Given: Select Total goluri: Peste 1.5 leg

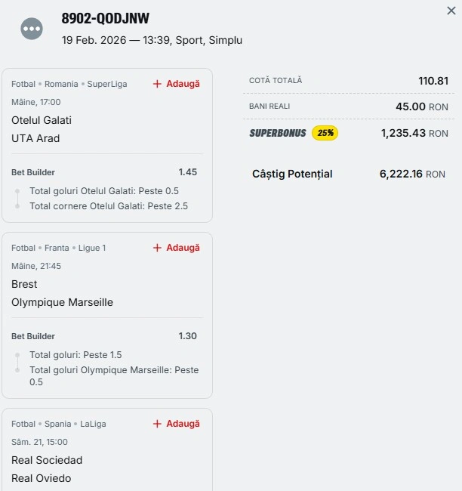Looking at the screenshot, I should pyautogui.click(x=75, y=355).
